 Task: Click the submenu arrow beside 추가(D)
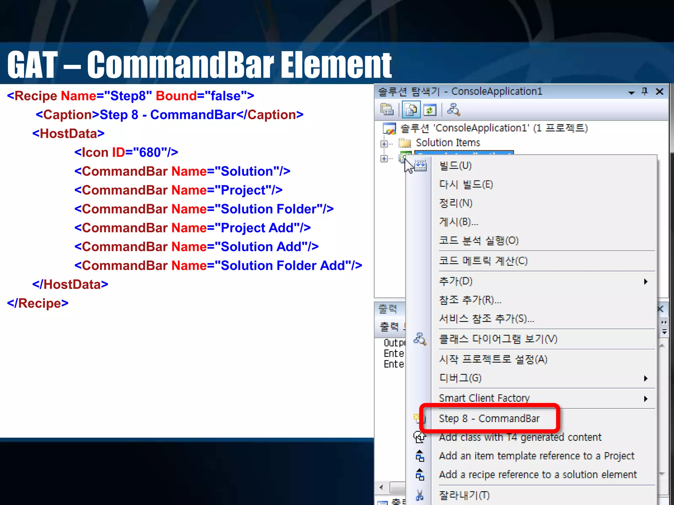[646, 281]
